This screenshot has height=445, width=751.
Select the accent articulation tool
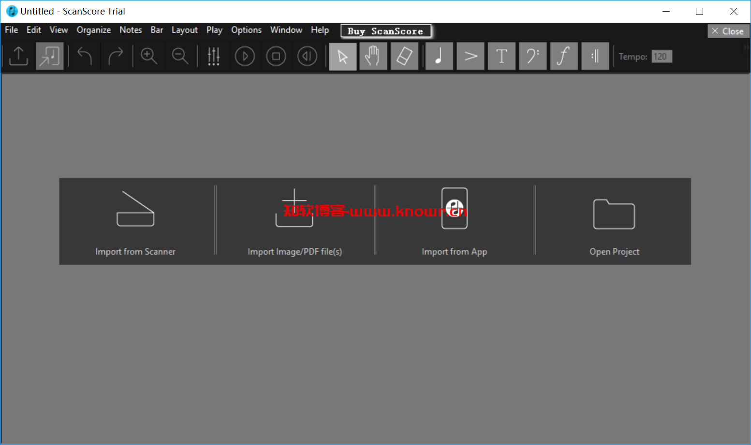point(471,57)
